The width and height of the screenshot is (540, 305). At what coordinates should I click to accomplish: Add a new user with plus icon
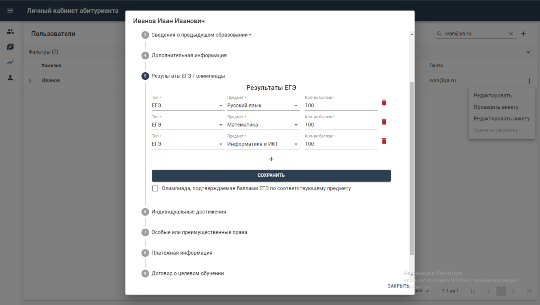pyautogui.click(x=523, y=34)
